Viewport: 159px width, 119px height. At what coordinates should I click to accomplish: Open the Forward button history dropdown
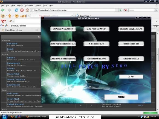[x=13, y=10]
